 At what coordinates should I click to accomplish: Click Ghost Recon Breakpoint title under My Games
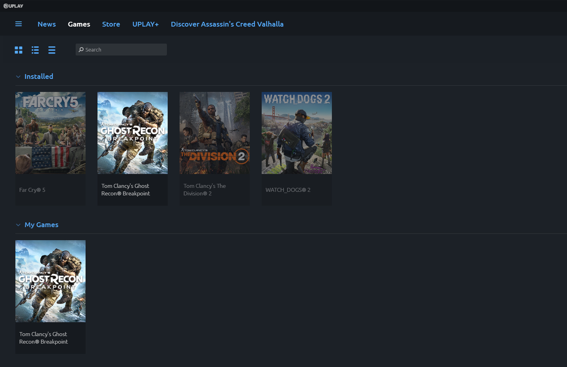[x=44, y=338]
